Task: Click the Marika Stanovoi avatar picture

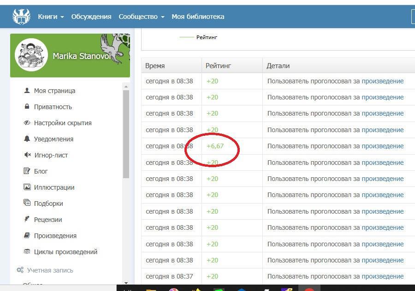Action: tap(31, 55)
